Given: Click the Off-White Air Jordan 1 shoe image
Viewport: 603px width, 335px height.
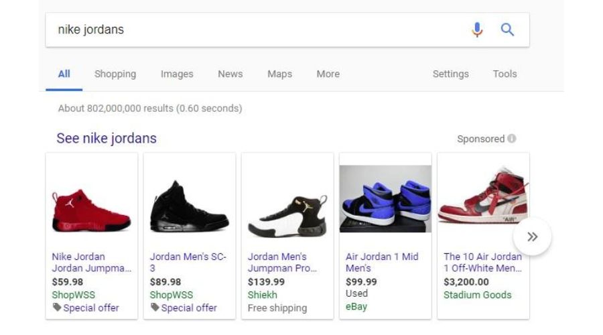Looking at the screenshot, I should tap(483, 196).
